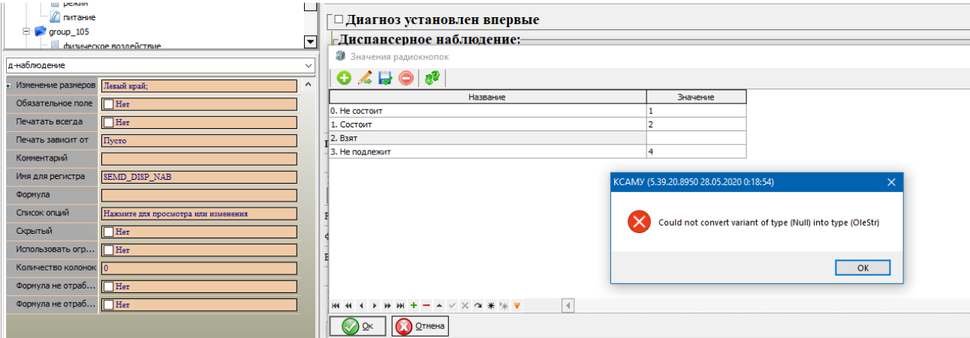970x338 pixels.
Task: Select row '1. Состоит'
Action: pos(538,124)
